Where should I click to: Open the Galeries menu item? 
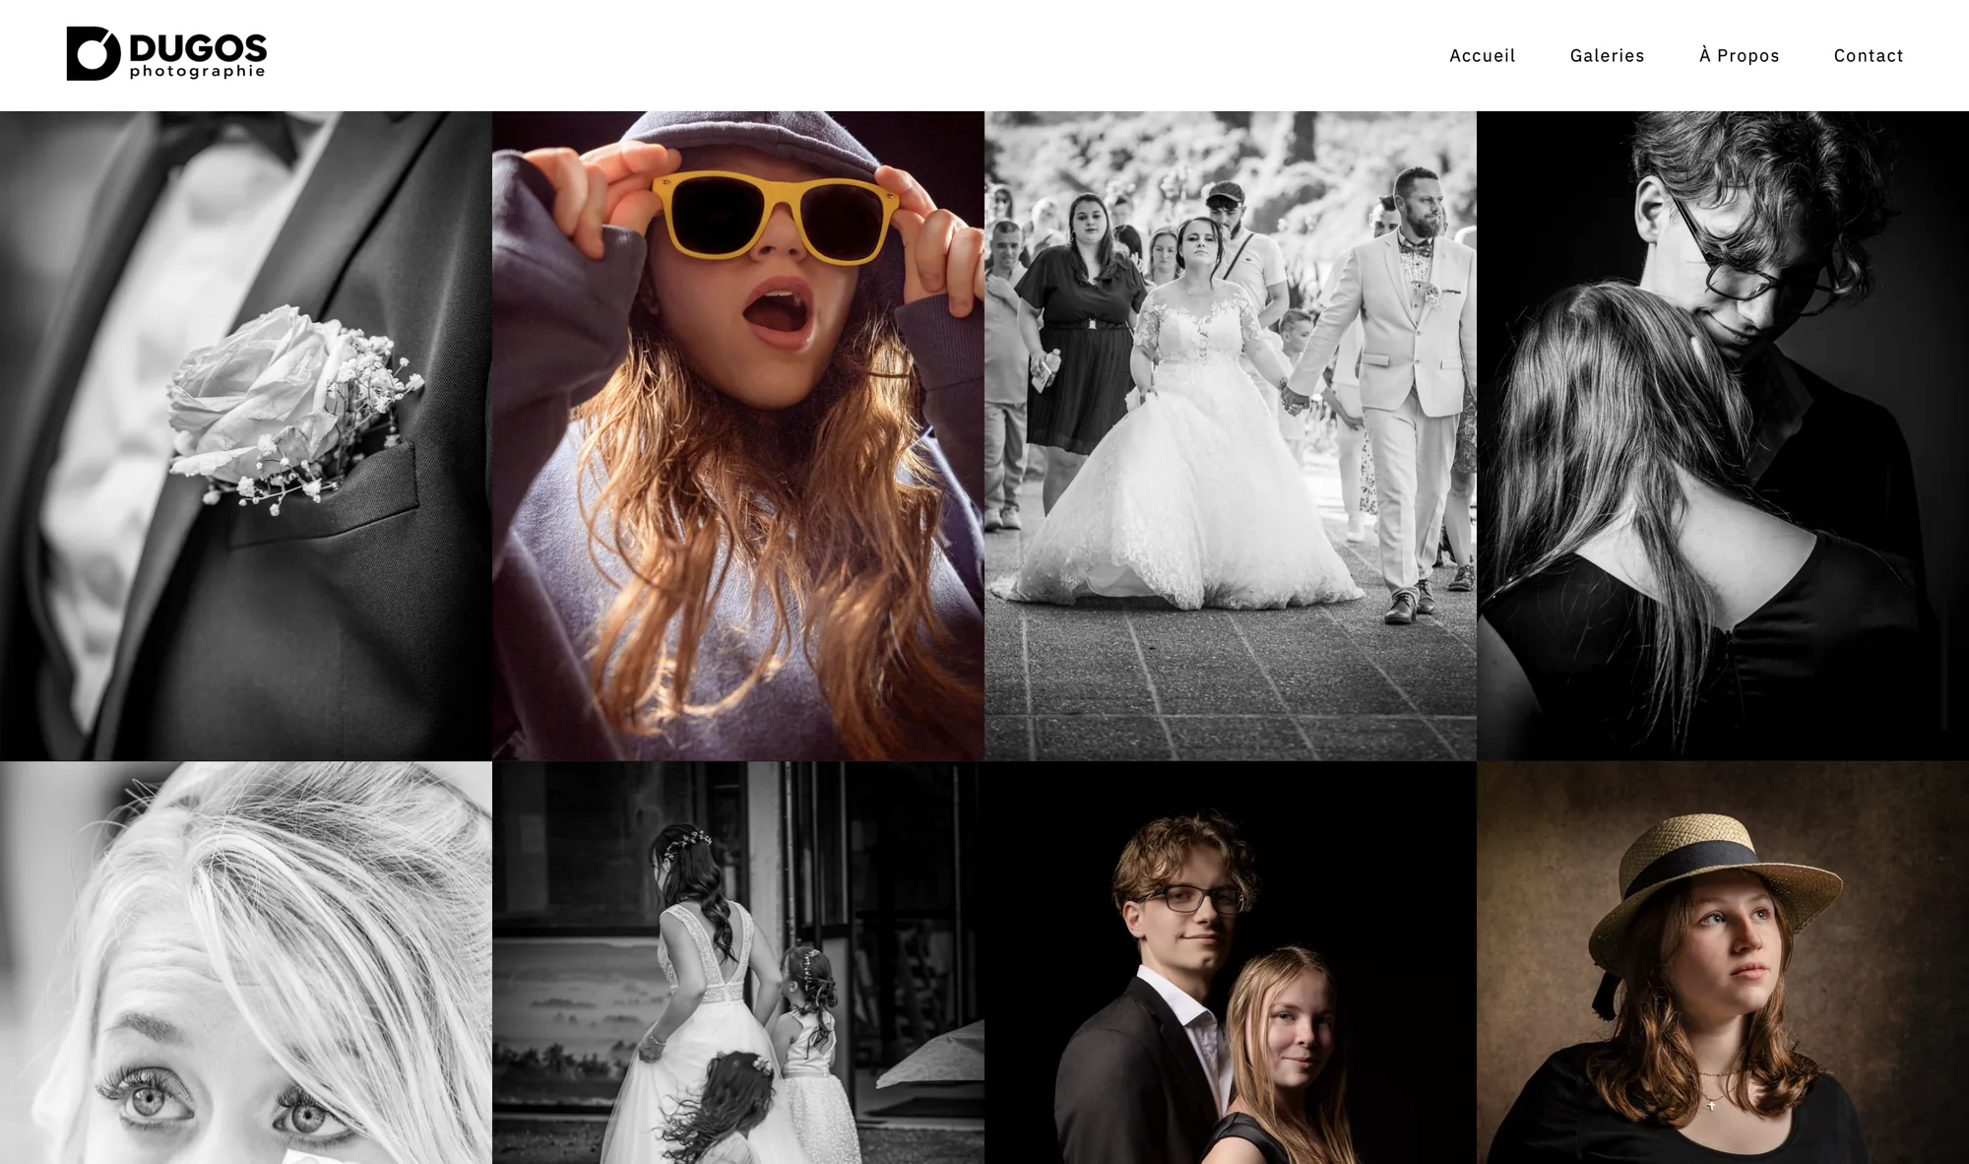1607,56
